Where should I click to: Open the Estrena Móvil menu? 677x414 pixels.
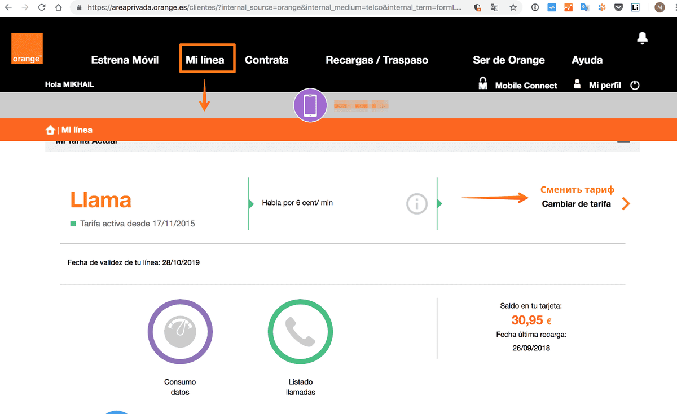[x=125, y=60]
